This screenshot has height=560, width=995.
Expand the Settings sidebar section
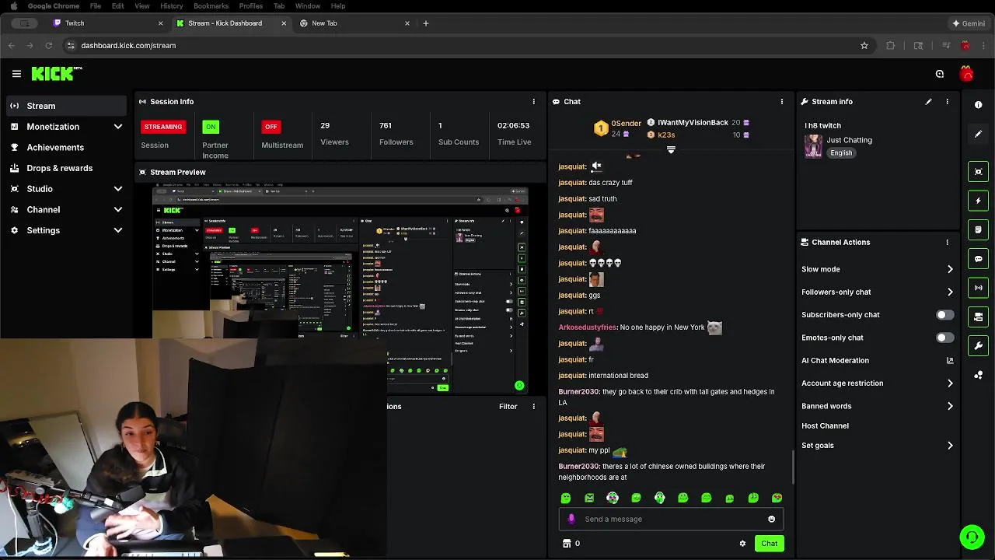pos(117,230)
